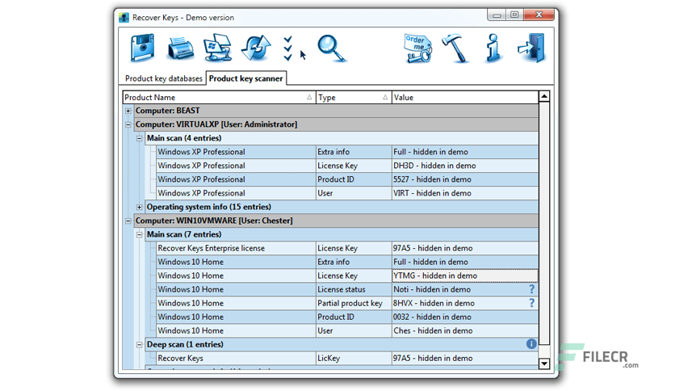Select Computer: BEAST row
Image resolution: width=675 pixels, height=391 pixels.
336,111
